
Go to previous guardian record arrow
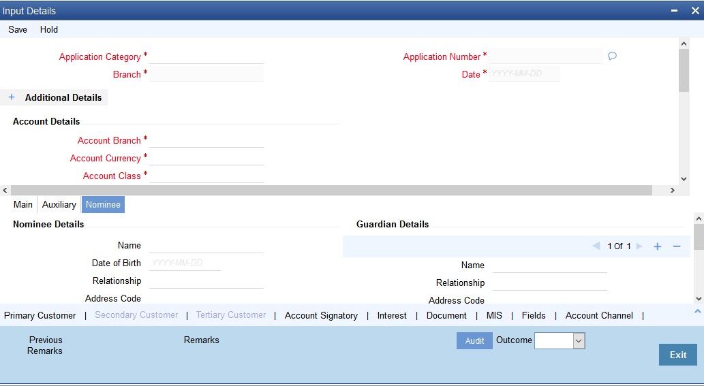(596, 246)
